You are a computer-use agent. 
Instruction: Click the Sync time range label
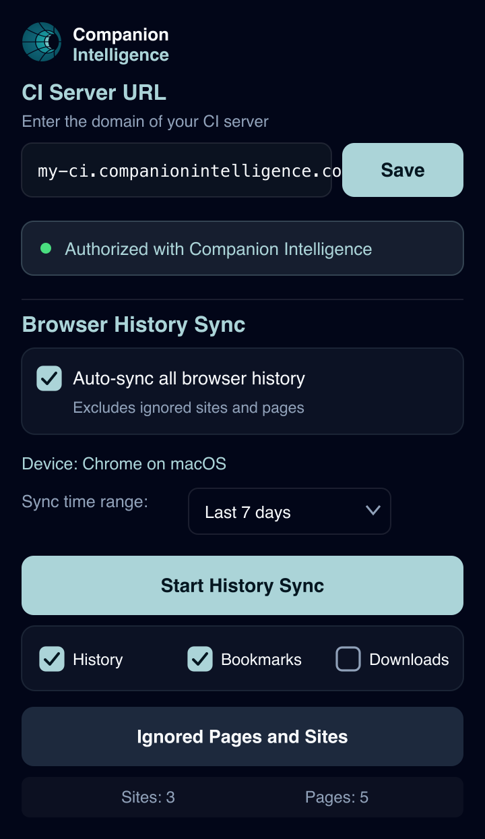click(x=85, y=502)
